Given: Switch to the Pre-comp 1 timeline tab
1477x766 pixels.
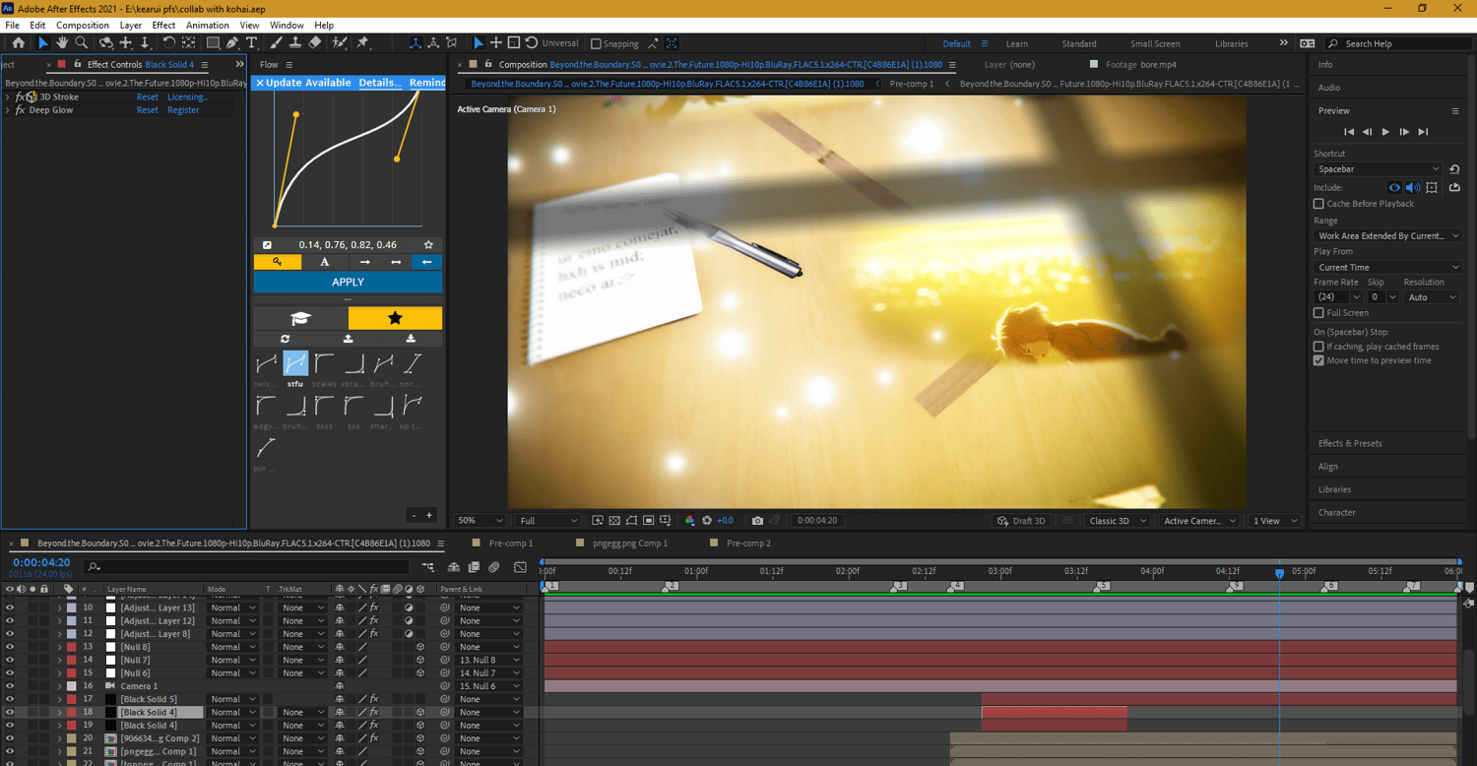Looking at the screenshot, I should click(510, 543).
